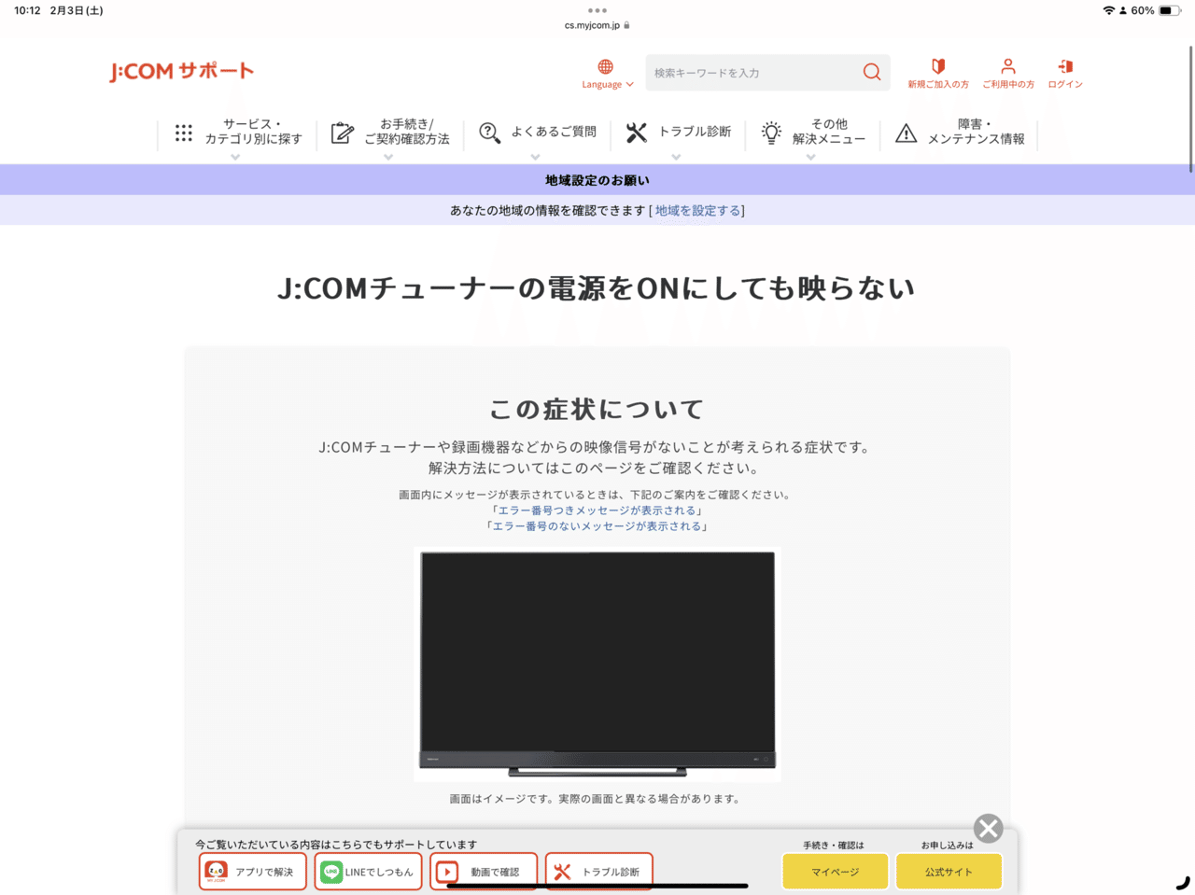Click the globe Language icon
1195x895 pixels.
click(606, 66)
